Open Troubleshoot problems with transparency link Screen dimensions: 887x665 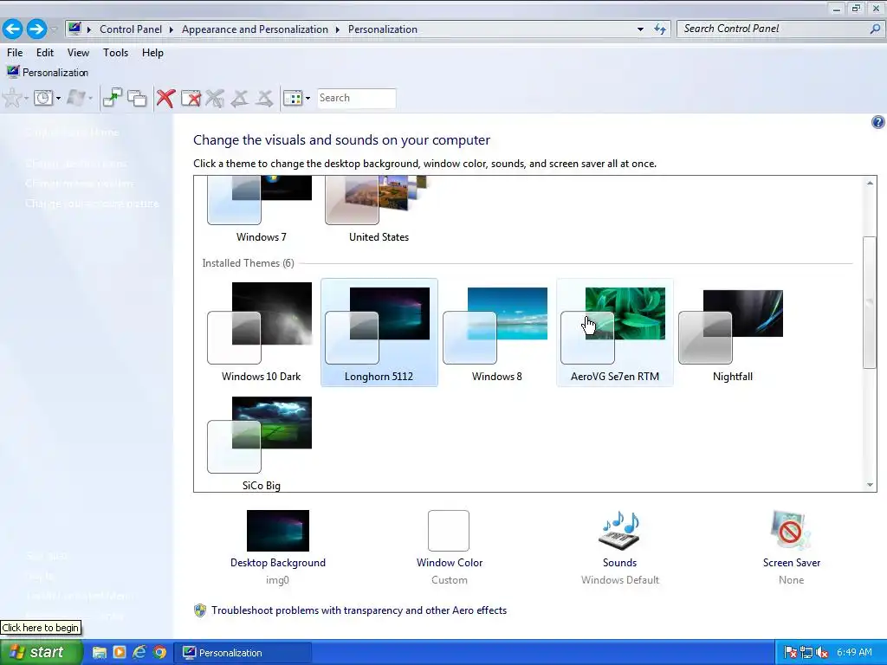pyautogui.click(x=359, y=610)
